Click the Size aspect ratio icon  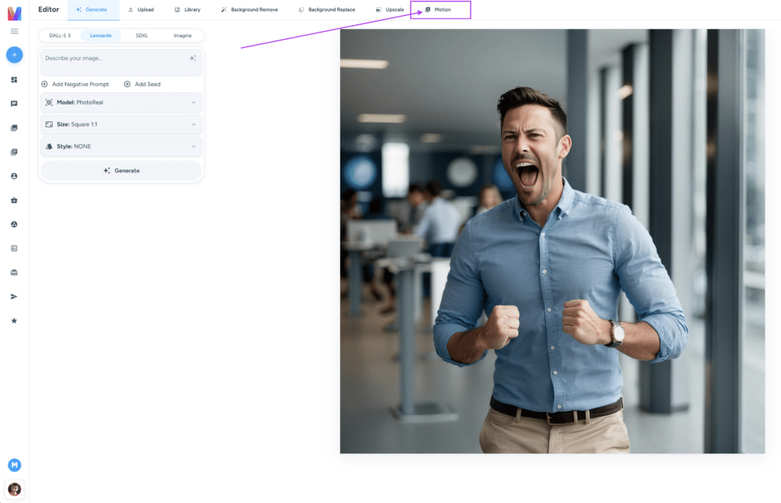49,124
